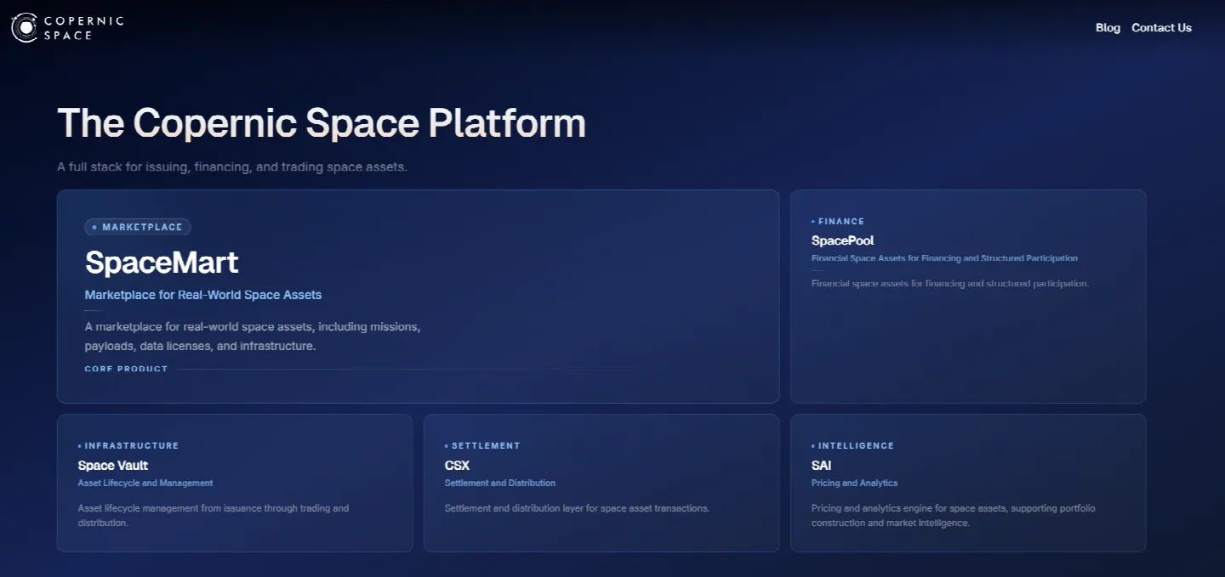
Task: Click the SAI description paragraph
Action: (954, 516)
